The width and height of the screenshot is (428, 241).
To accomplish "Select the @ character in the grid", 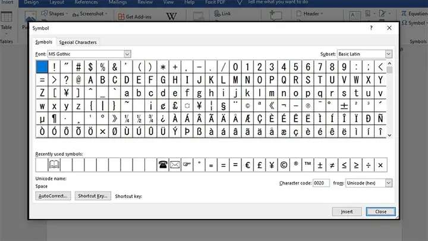I will click(78, 80).
